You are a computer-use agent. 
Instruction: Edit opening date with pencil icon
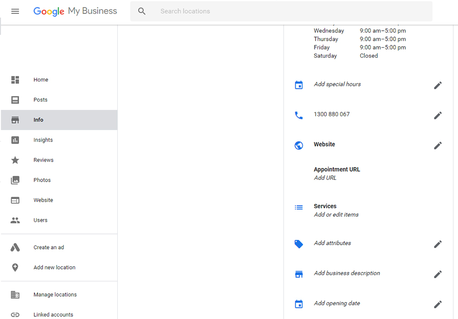click(x=437, y=304)
